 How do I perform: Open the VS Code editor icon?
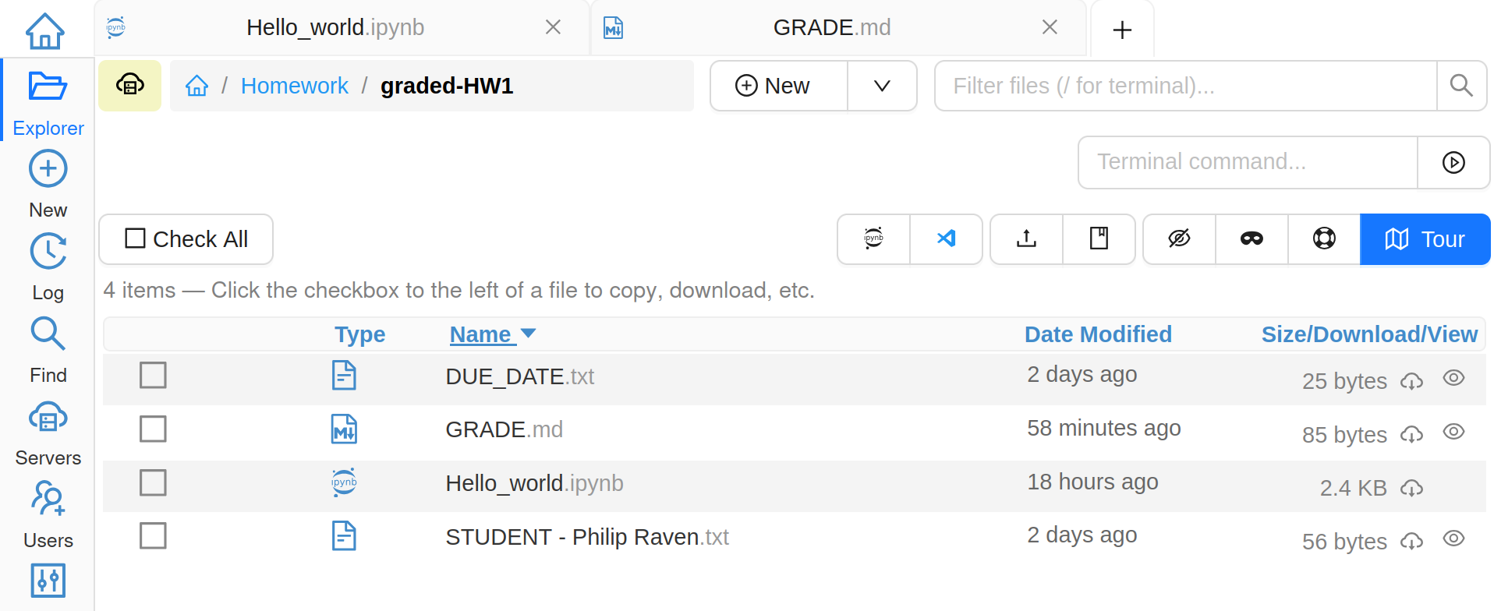pyautogui.click(x=946, y=238)
